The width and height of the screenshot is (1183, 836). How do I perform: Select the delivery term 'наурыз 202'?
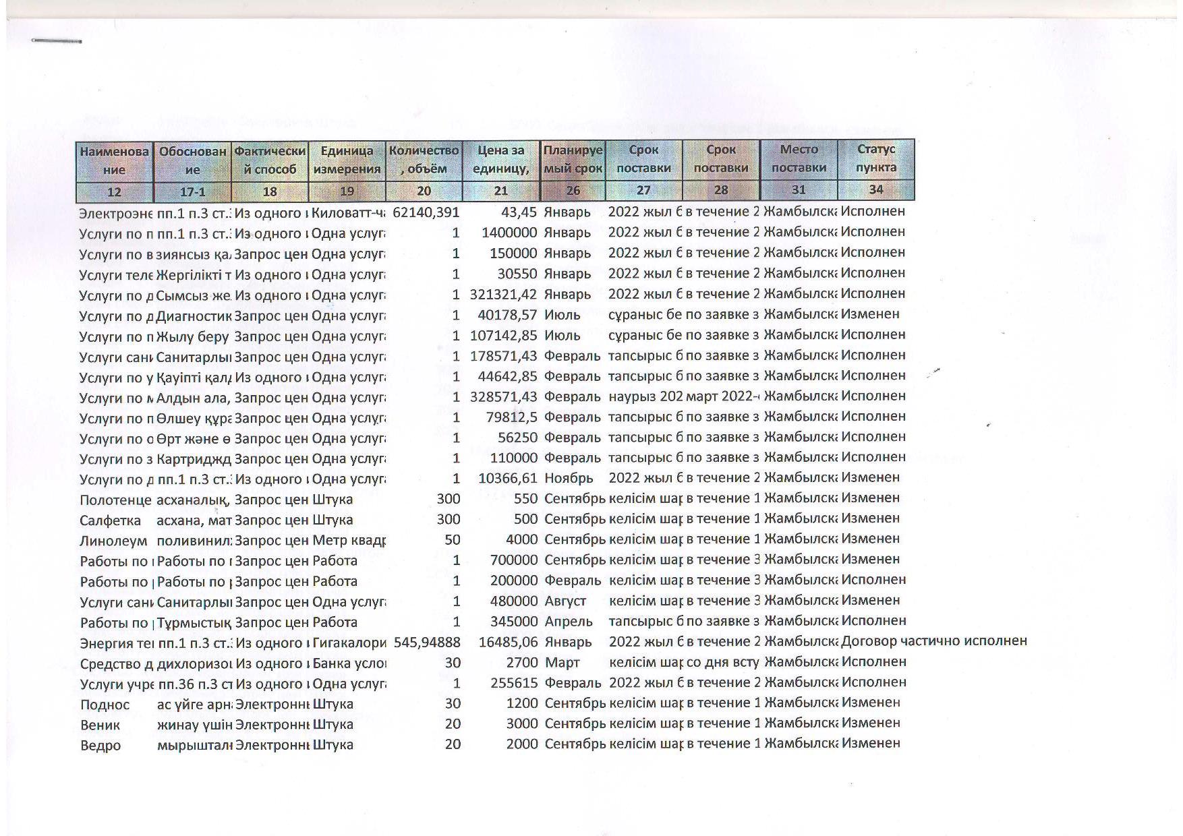pyautogui.click(x=645, y=396)
